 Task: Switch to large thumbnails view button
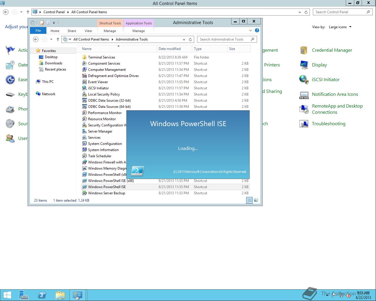(x=256, y=200)
